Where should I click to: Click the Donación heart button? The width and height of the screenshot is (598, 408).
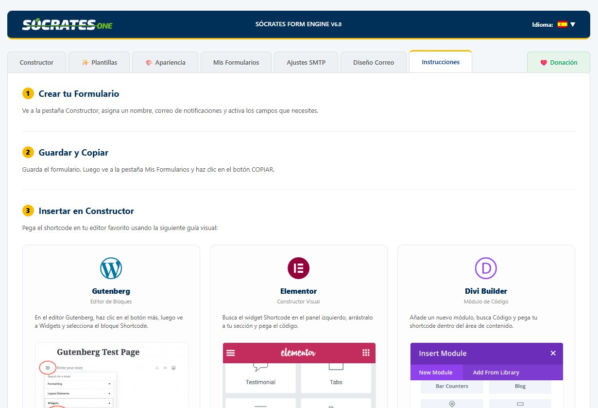click(559, 62)
